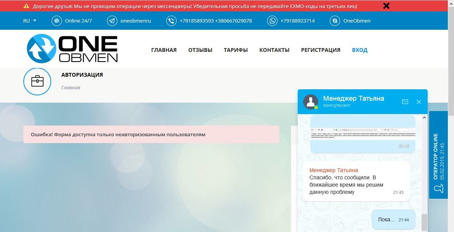This screenshot has width=454, height=232.
Task: Navigate to КОНТАКТЫ page
Action: click(x=274, y=50)
